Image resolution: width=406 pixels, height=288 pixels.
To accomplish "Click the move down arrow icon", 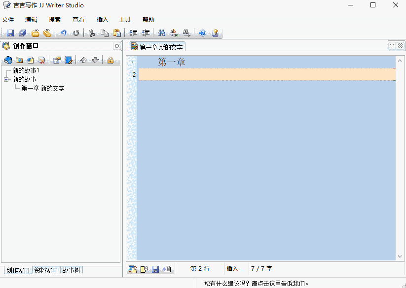I will pos(95,60).
